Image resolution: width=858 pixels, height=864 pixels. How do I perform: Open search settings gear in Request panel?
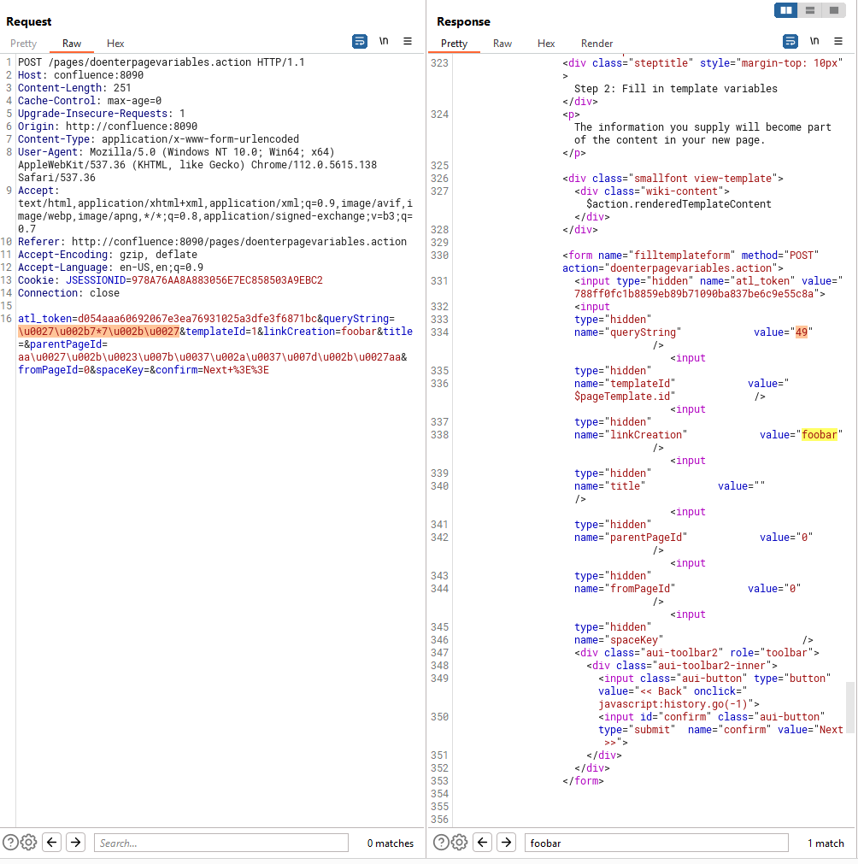pos(29,843)
